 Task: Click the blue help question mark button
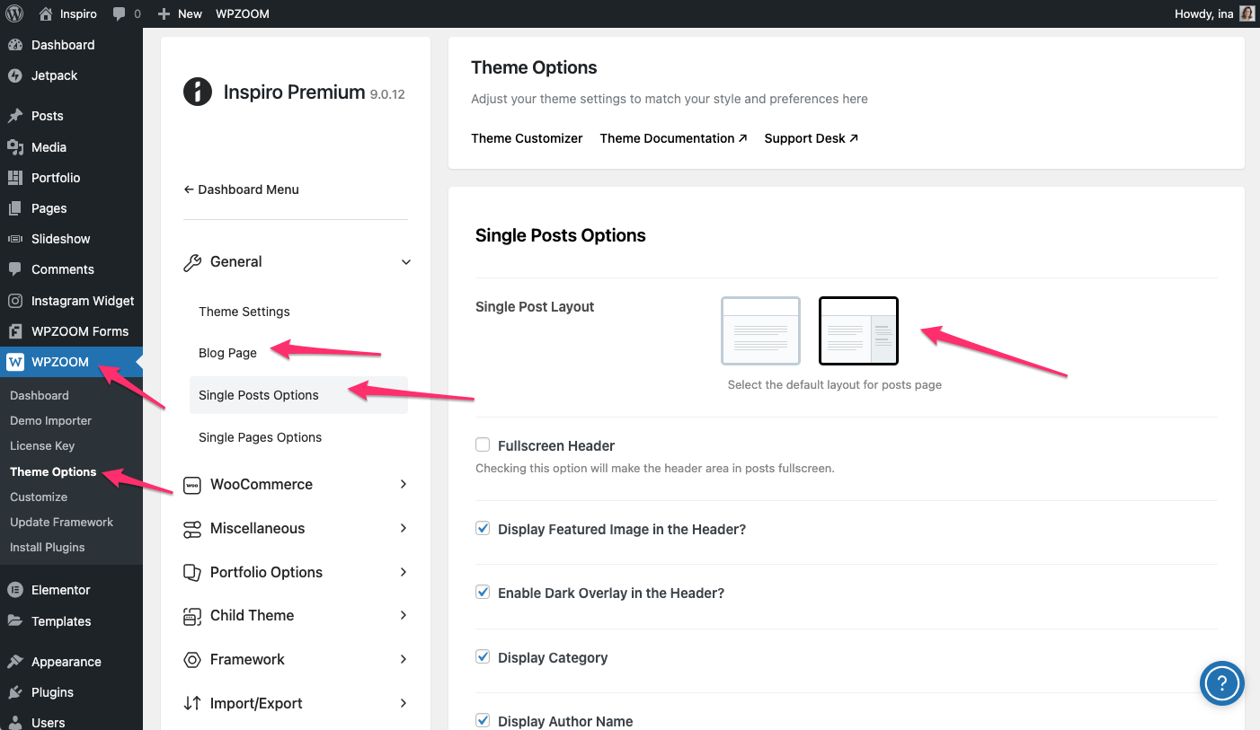click(x=1221, y=684)
